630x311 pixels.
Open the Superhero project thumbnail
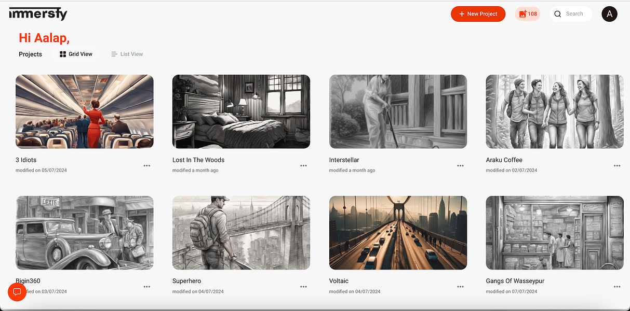click(241, 233)
